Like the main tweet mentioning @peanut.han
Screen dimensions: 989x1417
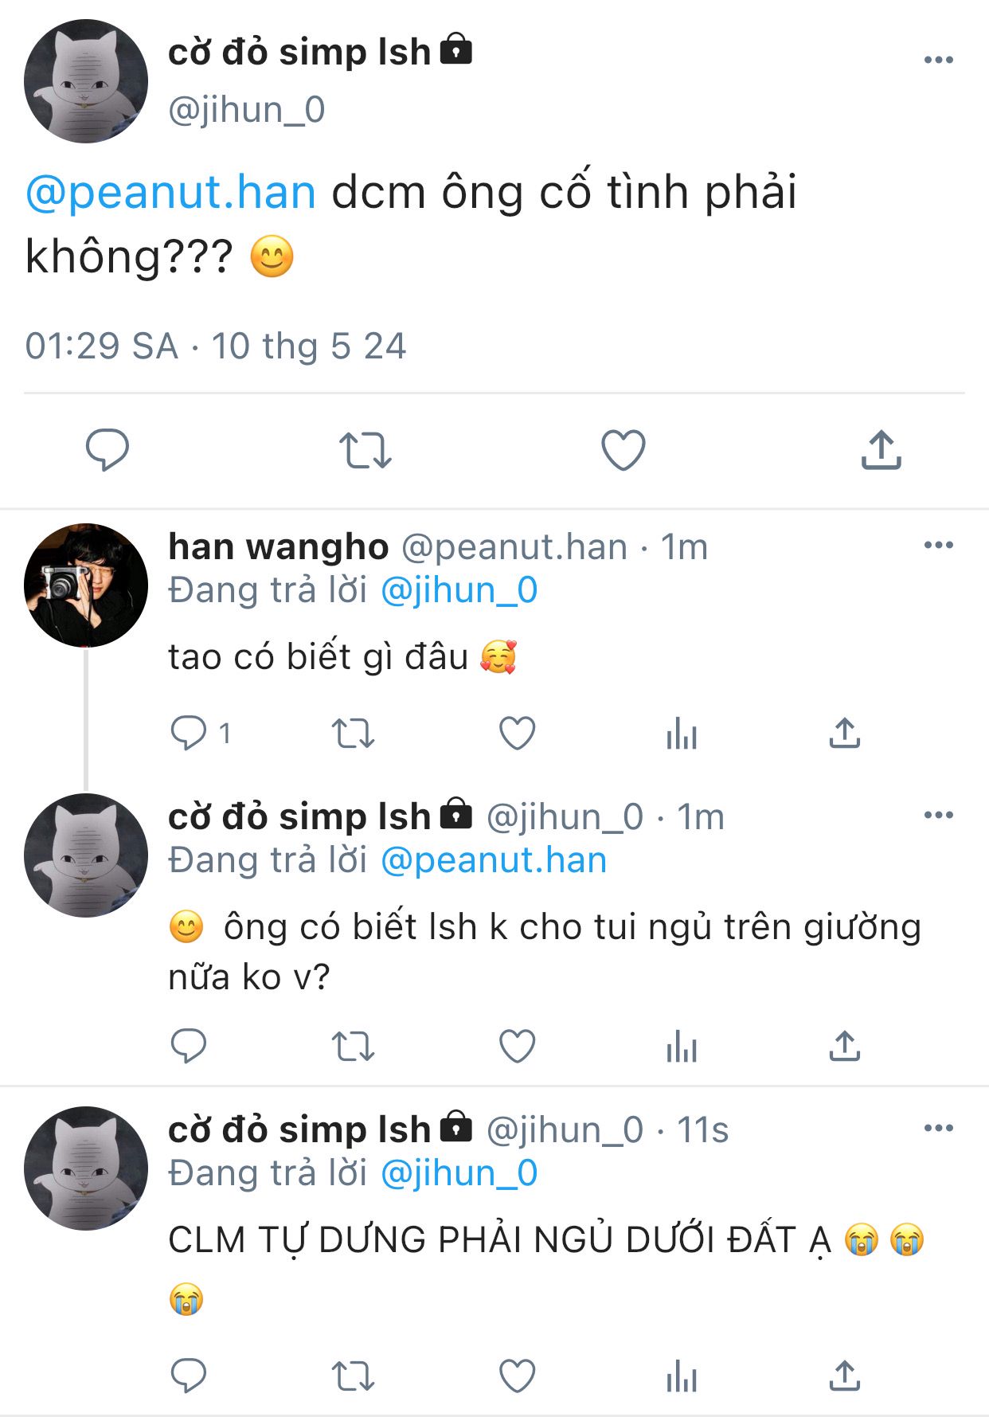point(623,450)
